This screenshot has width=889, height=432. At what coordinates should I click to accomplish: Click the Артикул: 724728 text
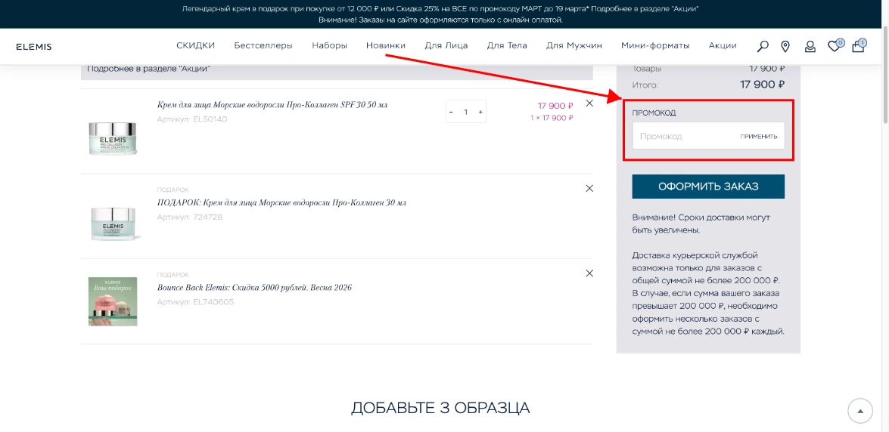190,217
